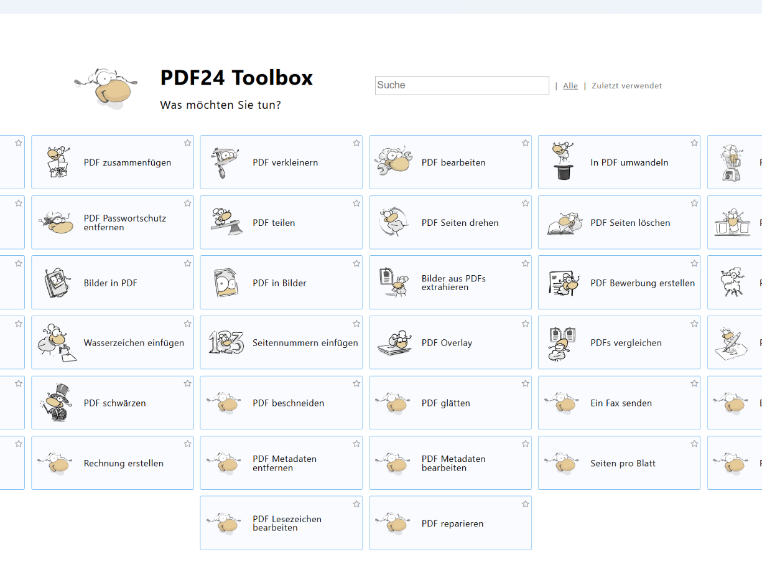Toggle the star on PDF Seiten drehen
762x572 pixels.
click(x=526, y=204)
